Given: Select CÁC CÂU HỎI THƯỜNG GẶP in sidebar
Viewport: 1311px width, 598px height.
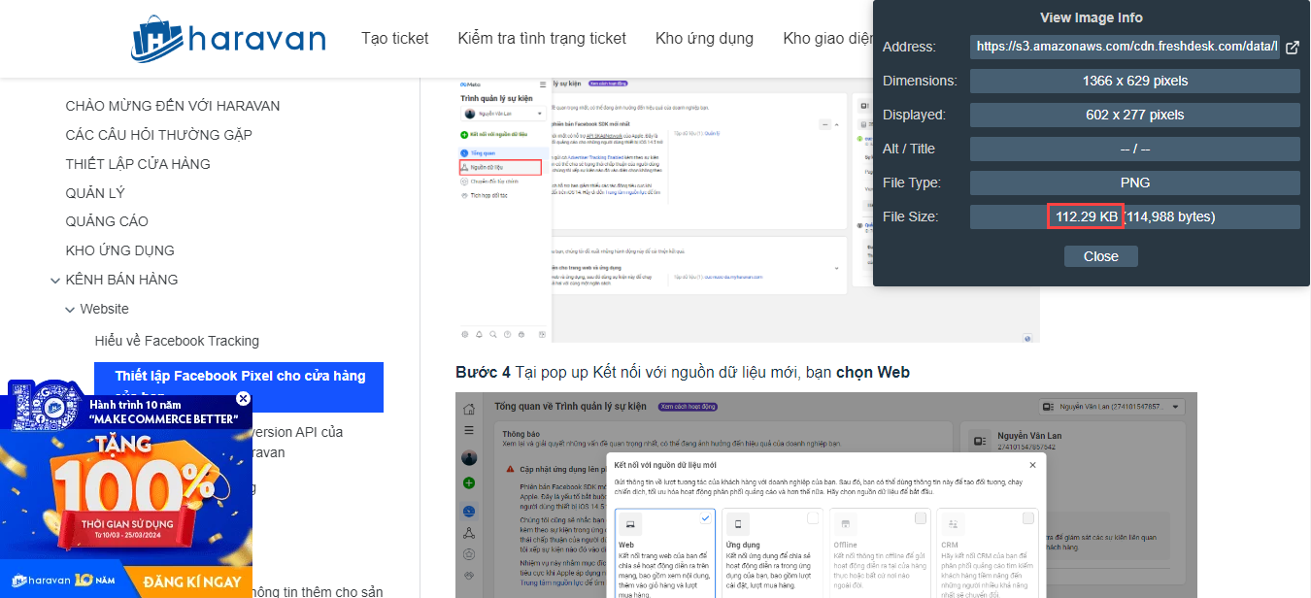Looking at the screenshot, I should coord(159,135).
